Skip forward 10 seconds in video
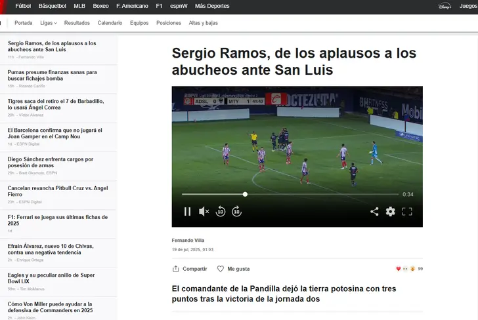 [236, 211]
